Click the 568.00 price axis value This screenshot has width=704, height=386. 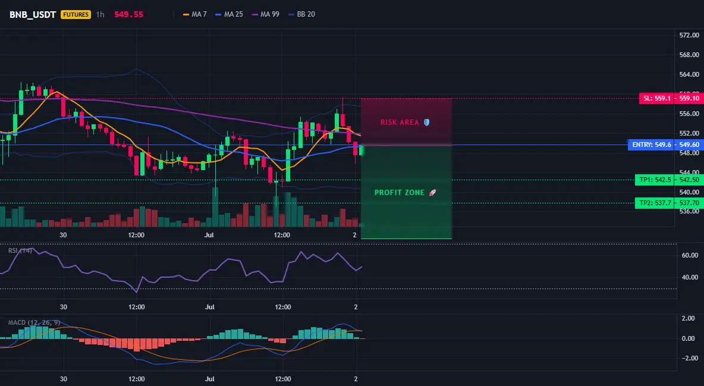point(689,55)
